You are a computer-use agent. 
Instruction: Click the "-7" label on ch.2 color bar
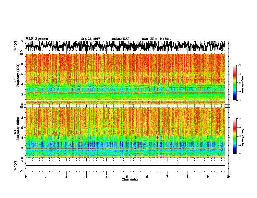click(x=239, y=154)
